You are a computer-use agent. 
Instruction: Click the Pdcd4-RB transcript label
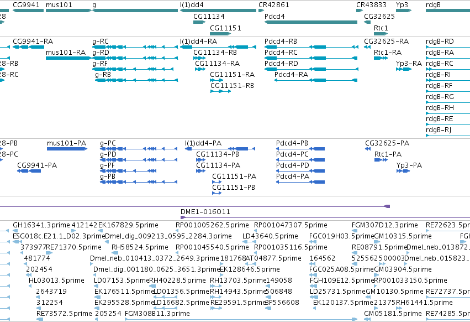[281, 41]
